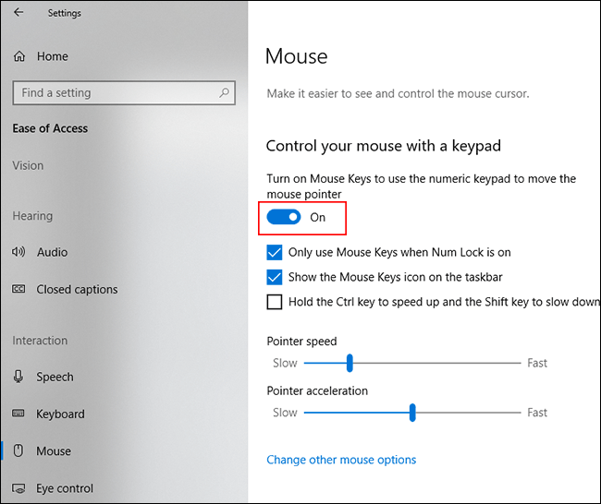
Task: Click the back arrow icon
Action: 19,13
